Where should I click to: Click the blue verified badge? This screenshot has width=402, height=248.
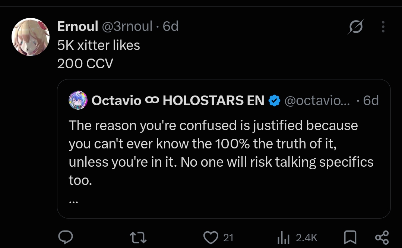274,100
